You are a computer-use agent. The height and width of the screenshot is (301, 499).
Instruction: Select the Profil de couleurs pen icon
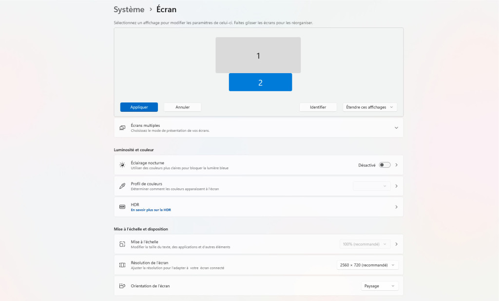(122, 186)
